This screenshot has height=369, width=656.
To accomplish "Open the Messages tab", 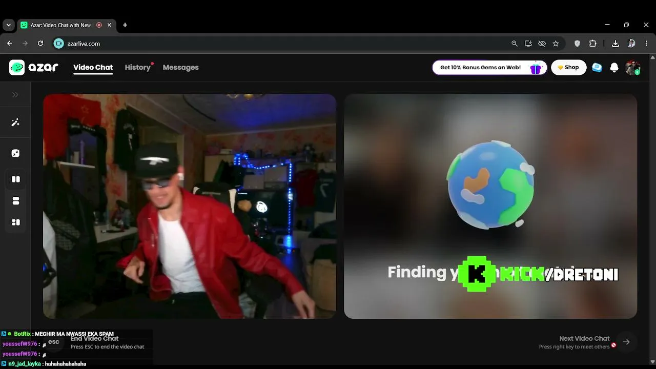I will tap(180, 67).
